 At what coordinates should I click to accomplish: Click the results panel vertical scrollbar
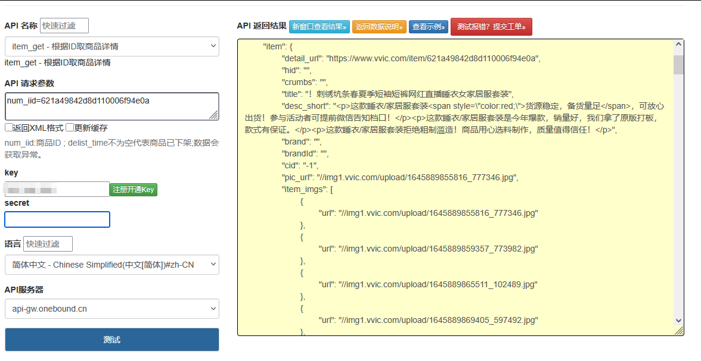pyautogui.click(x=678, y=178)
